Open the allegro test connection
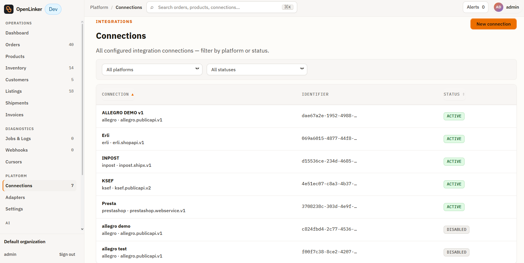The image size is (524, 263). coord(306,252)
